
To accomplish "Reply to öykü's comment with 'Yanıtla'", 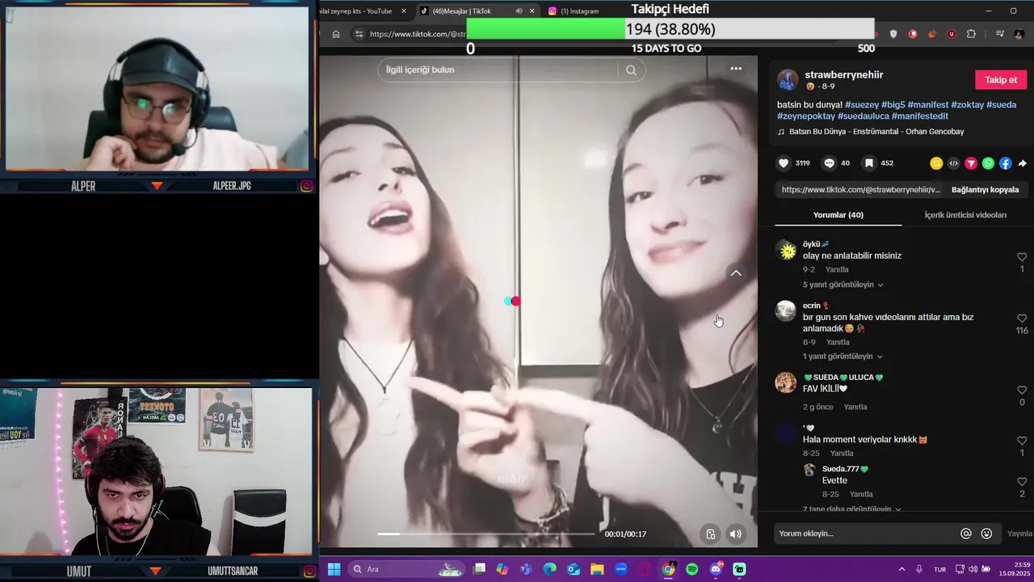I will click(837, 270).
